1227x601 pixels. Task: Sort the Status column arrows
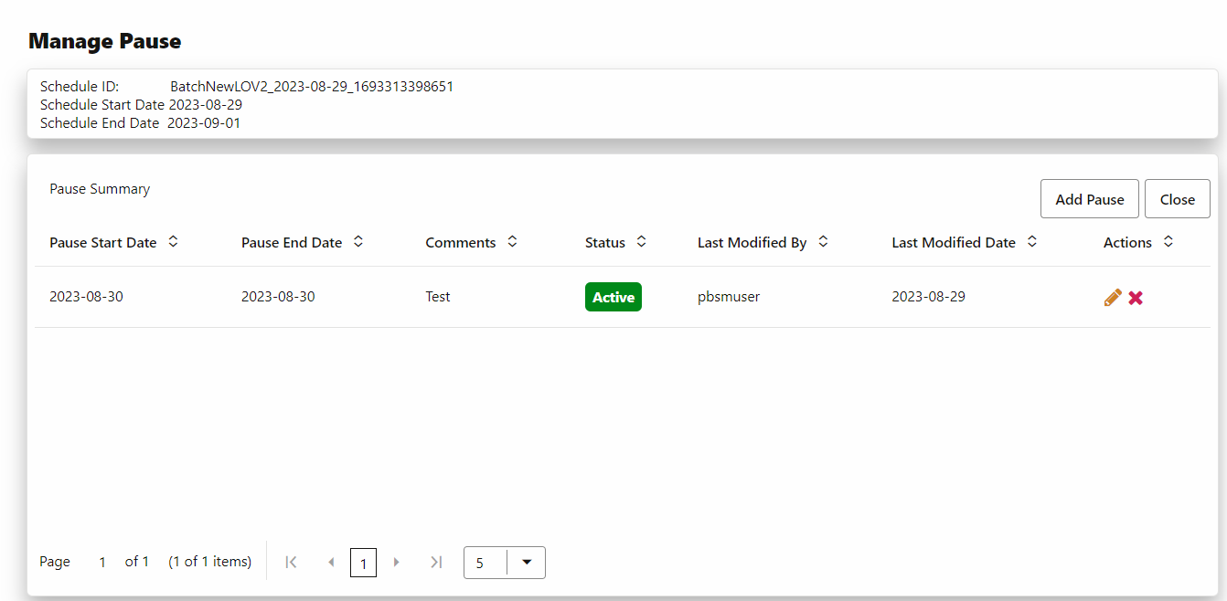click(641, 242)
